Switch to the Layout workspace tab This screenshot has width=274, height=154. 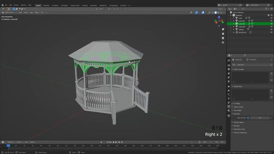38,6
